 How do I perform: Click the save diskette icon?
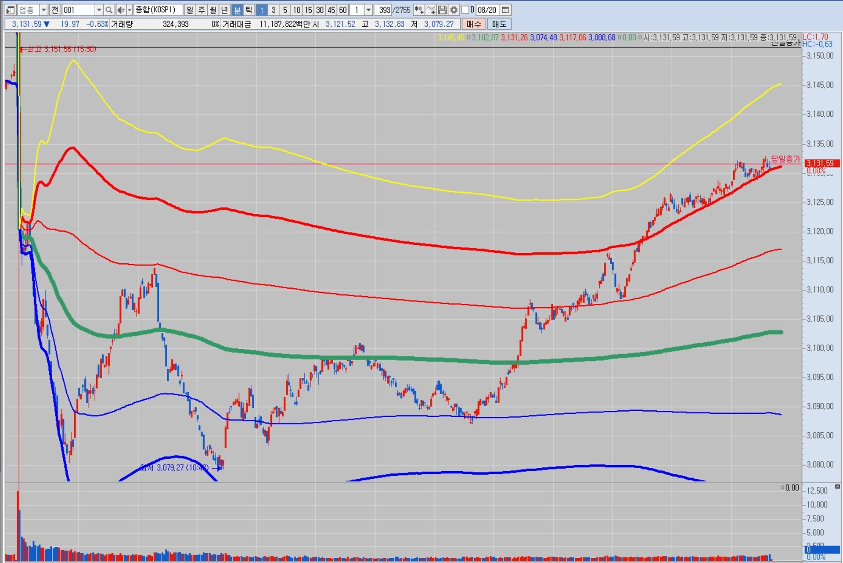(x=443, y=10)
